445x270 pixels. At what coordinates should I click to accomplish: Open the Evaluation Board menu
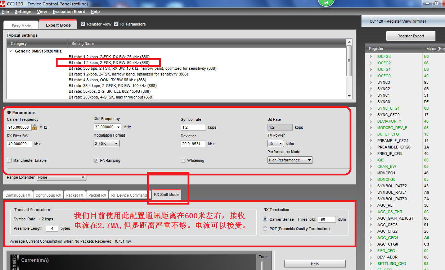click(69, 12)
